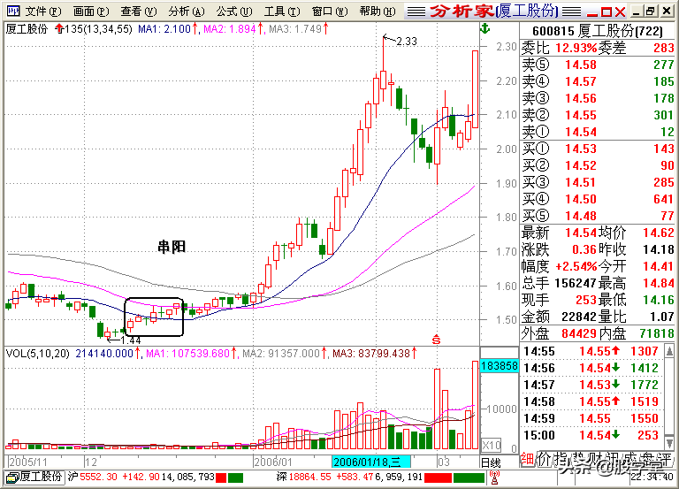
Task: Switch the 日线 period selector
Action: [x=491, y=462]
